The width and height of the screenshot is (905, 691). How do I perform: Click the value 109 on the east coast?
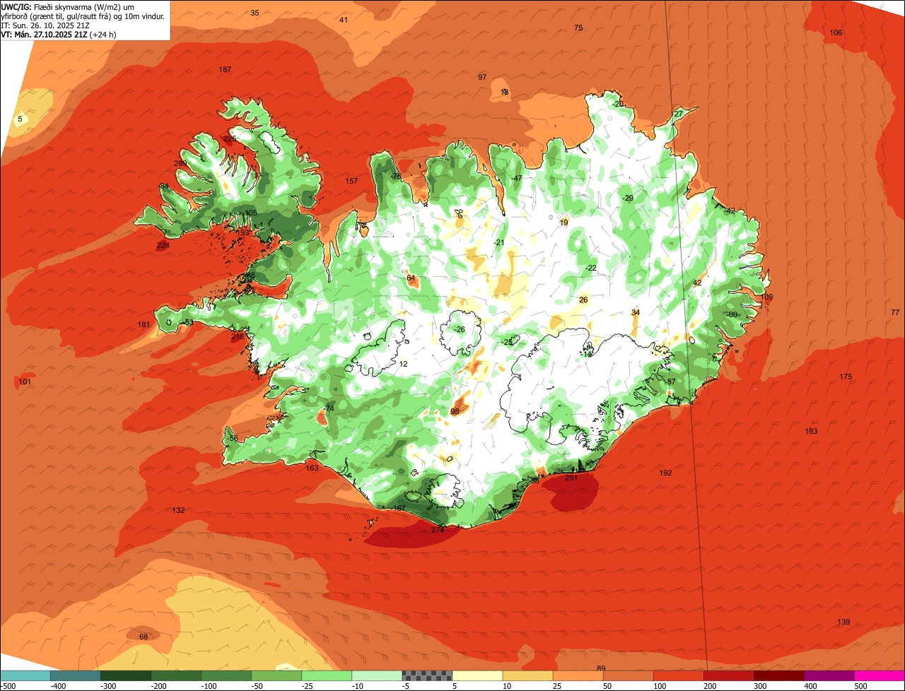click(766, 297)
